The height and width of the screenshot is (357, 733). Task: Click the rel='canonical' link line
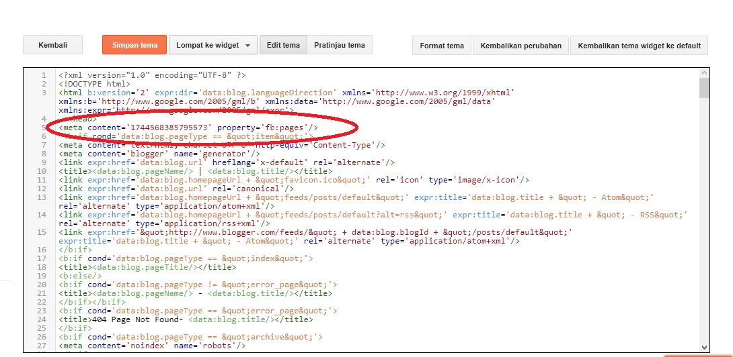coord(176,189)
